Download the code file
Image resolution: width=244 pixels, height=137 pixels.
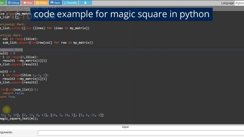85,3
